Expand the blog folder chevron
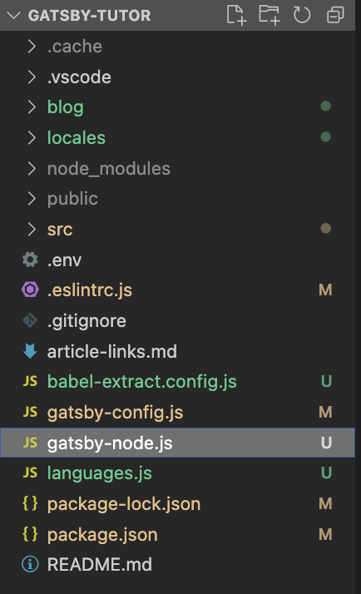 [x=32, y=107]
